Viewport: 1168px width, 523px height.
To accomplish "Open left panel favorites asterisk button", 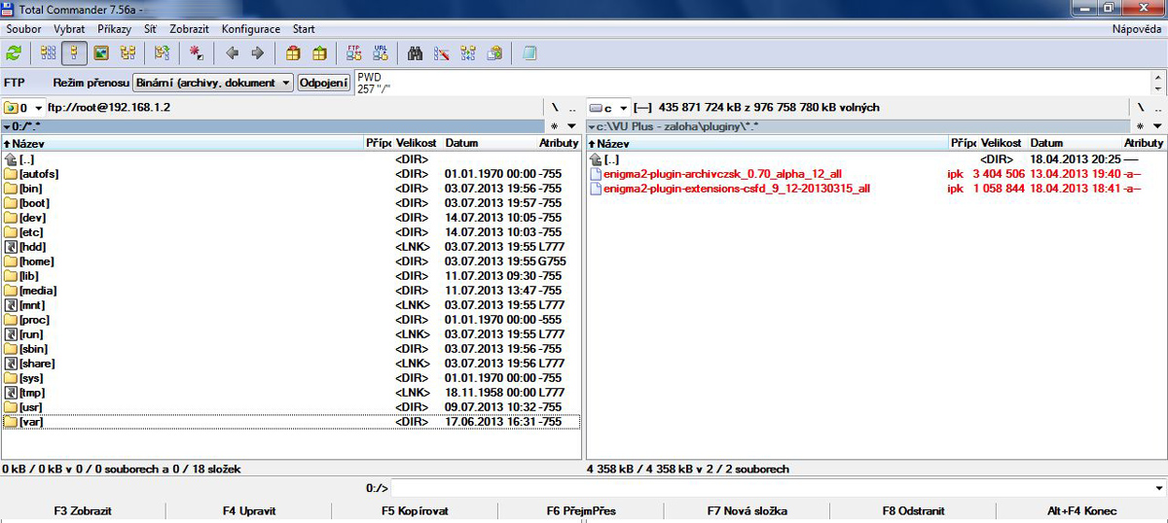I will [555, 126].
